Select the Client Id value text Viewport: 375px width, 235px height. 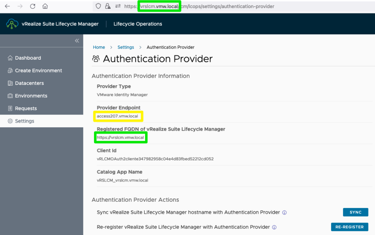[155, 159]
